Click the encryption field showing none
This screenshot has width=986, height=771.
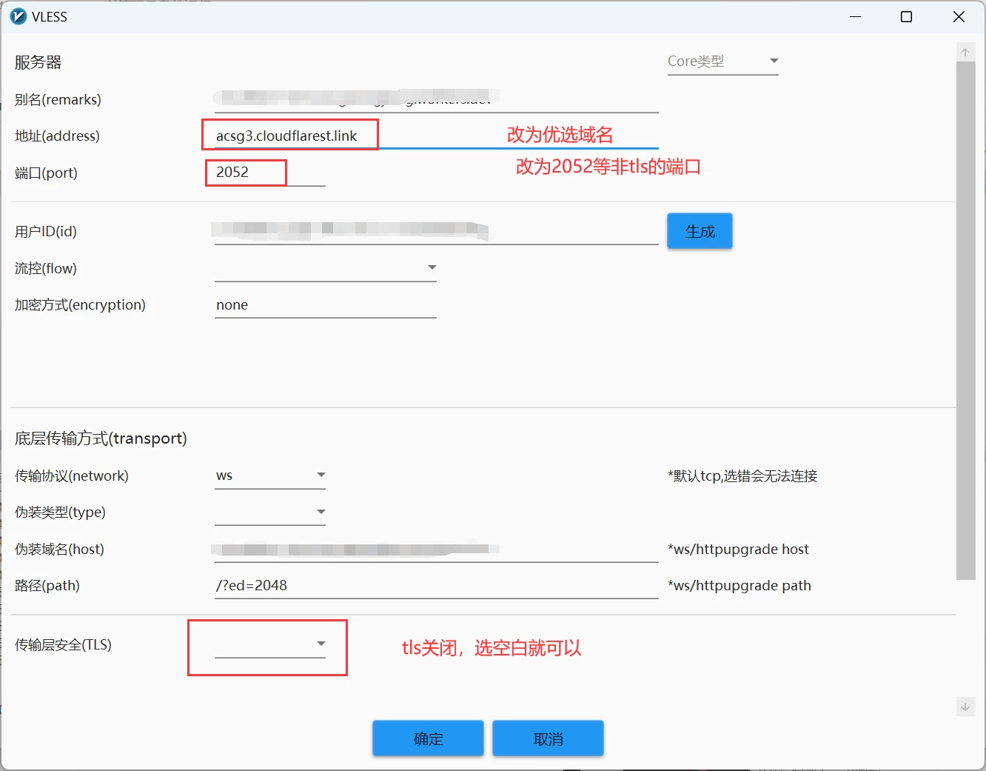click(x=326, y=305)
